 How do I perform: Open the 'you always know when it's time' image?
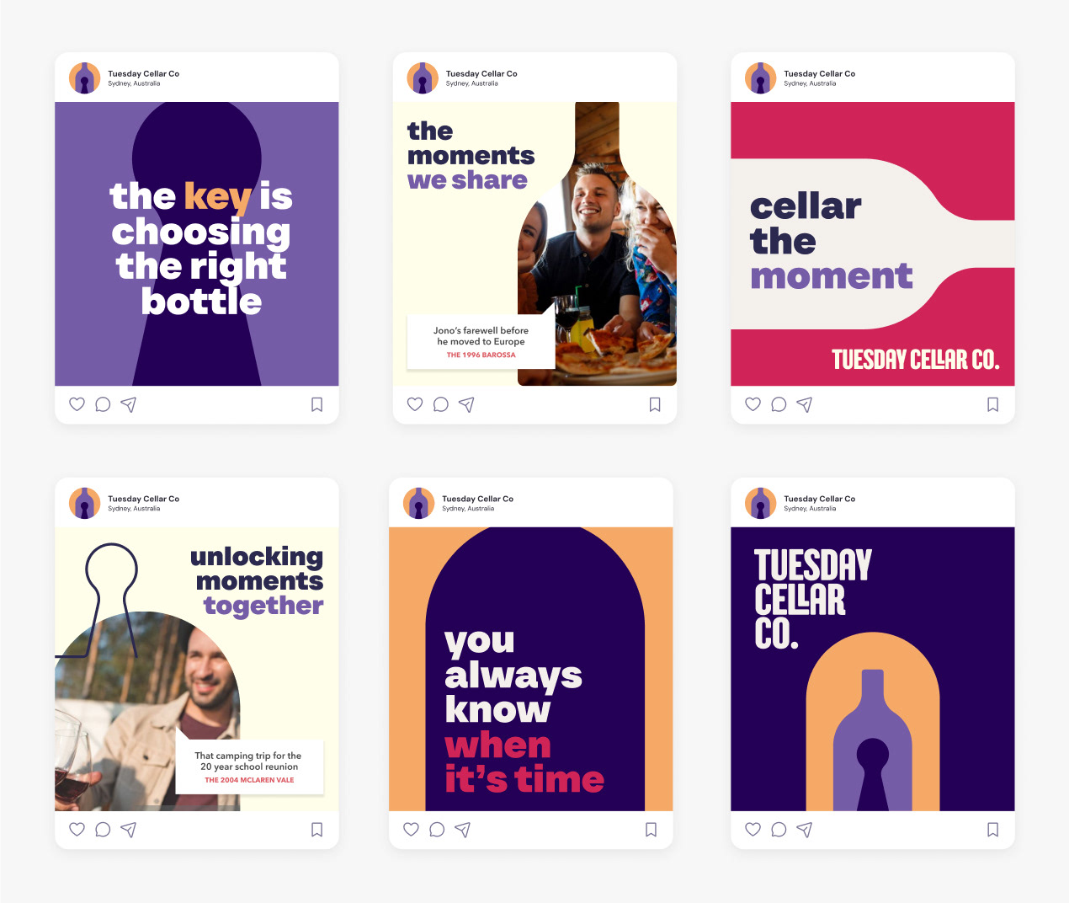530,669
